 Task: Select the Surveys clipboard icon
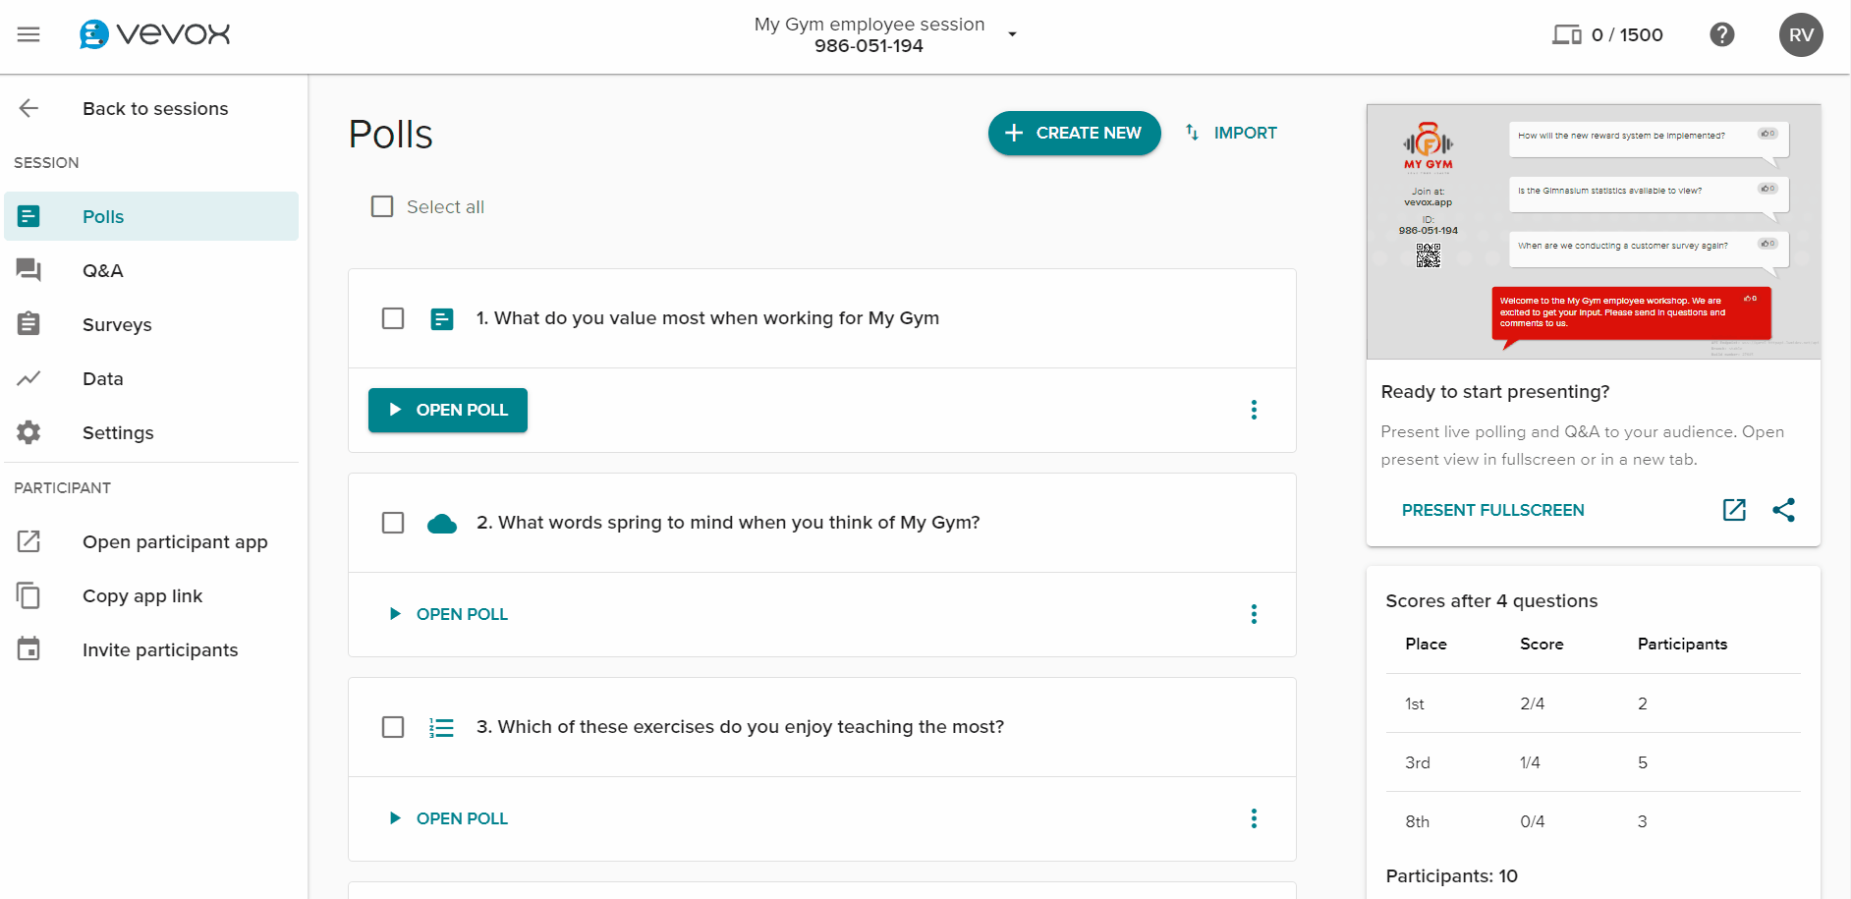pos(28,323)
